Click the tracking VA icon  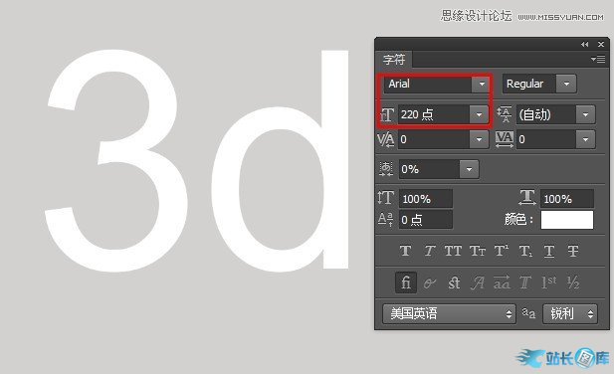point(505,139)
